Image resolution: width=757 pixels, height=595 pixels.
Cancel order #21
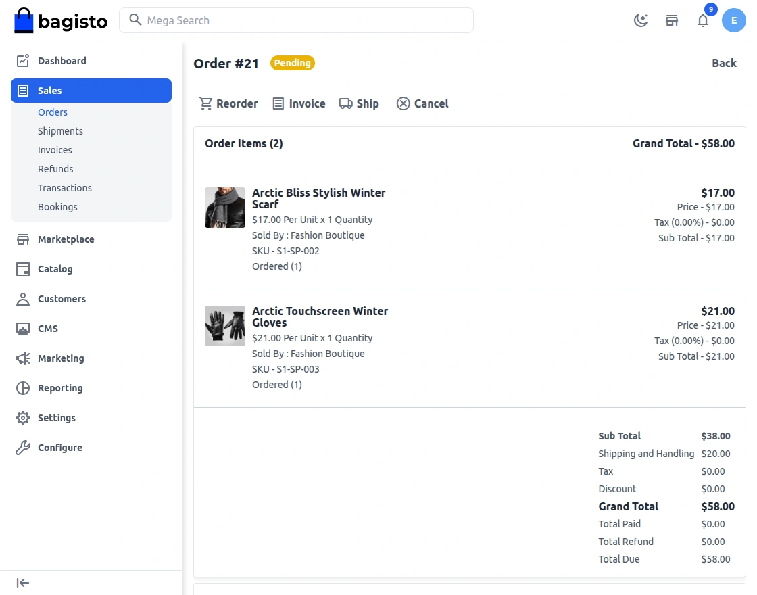click(x=422, y=103)
